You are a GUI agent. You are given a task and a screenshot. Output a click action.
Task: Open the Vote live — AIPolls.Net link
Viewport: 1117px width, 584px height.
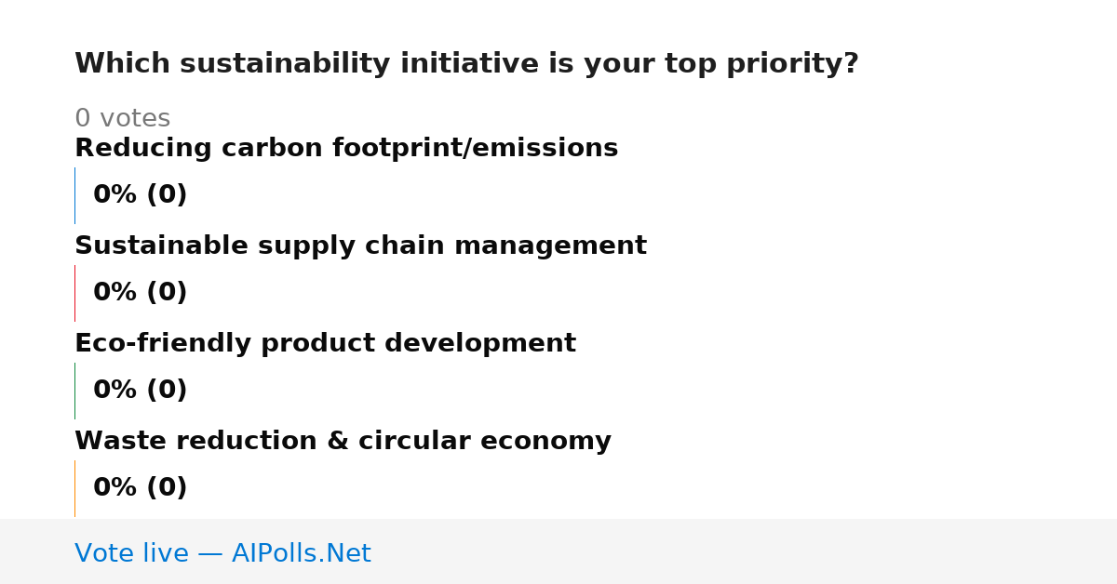[222, 554]
